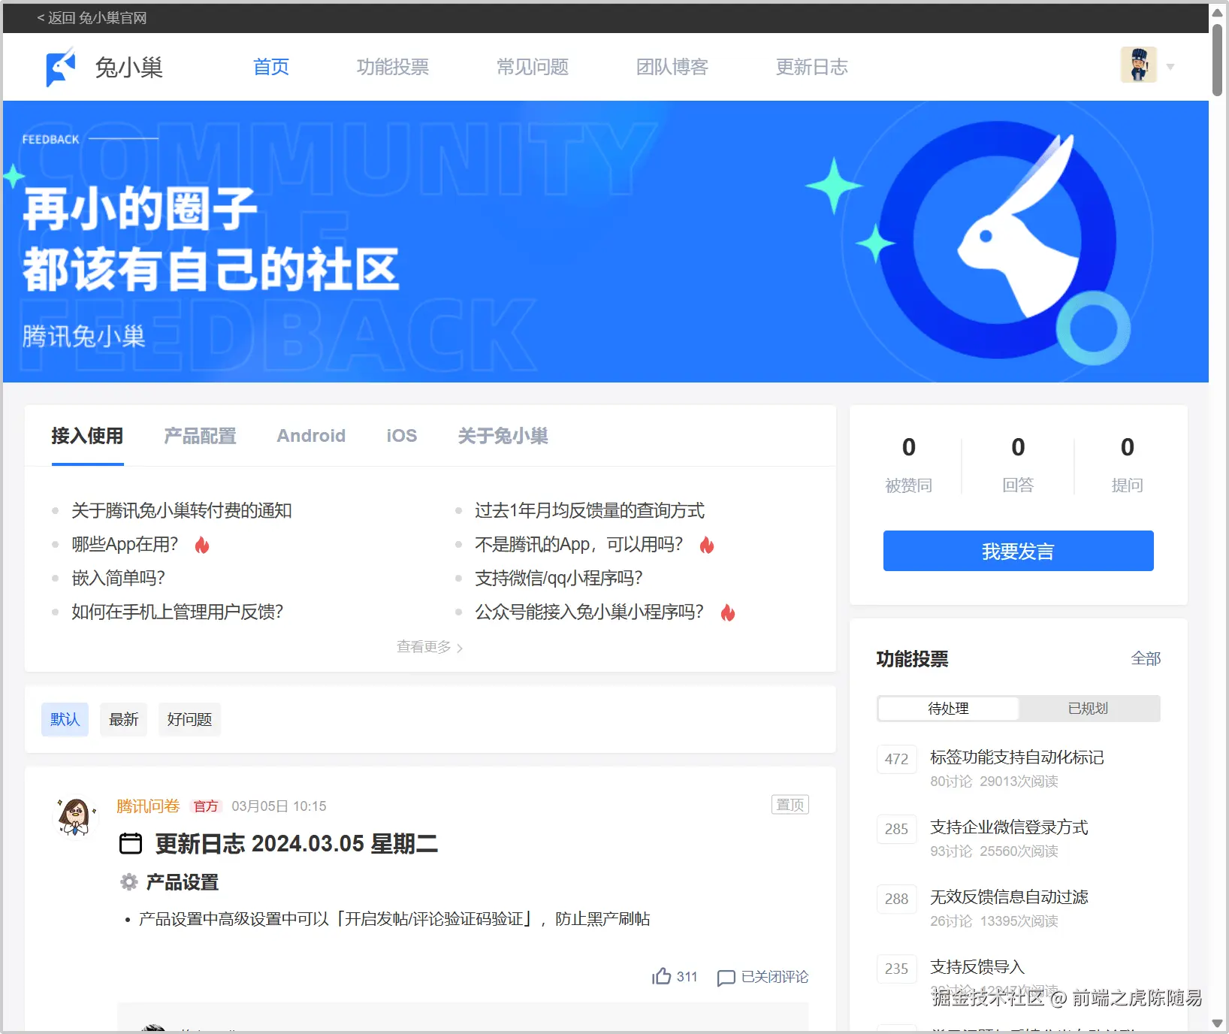1229x1034 pixels.
Task: Click the 兔小巢 rabbit logo
Action: [60, 66]
